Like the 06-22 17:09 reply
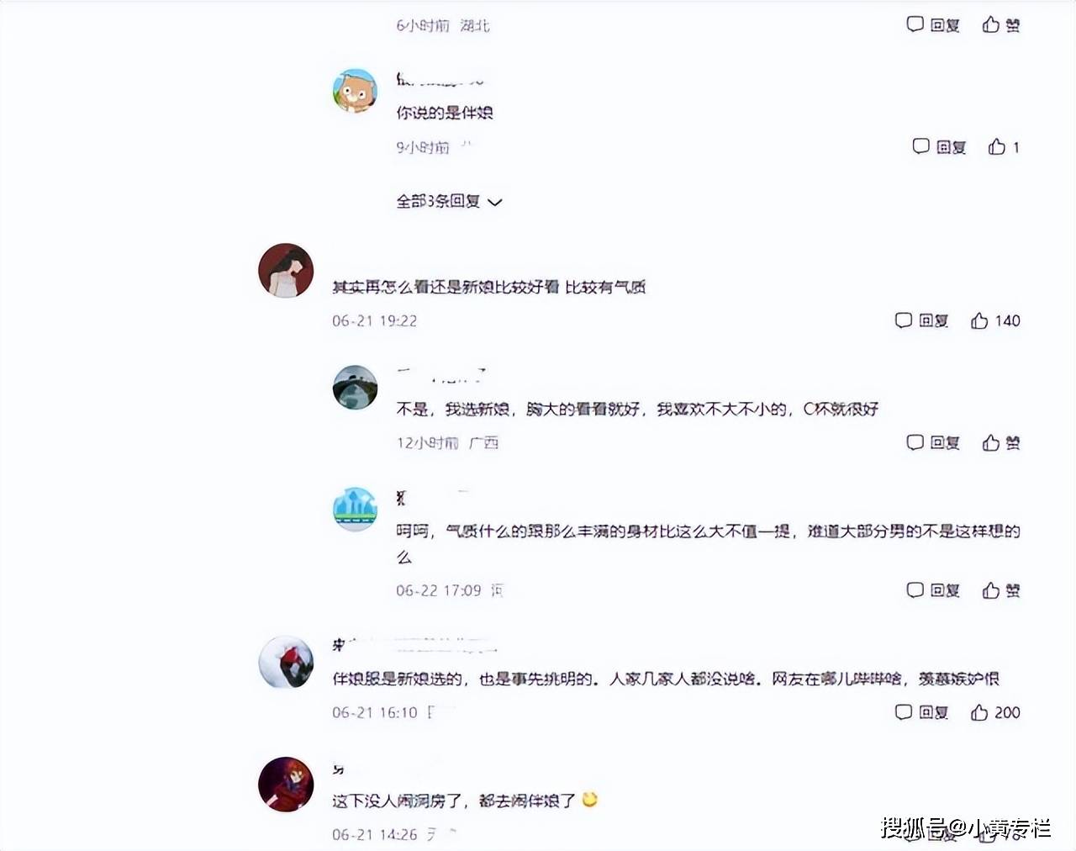This screenshot has height=851, width=1076. point(1001,590)
